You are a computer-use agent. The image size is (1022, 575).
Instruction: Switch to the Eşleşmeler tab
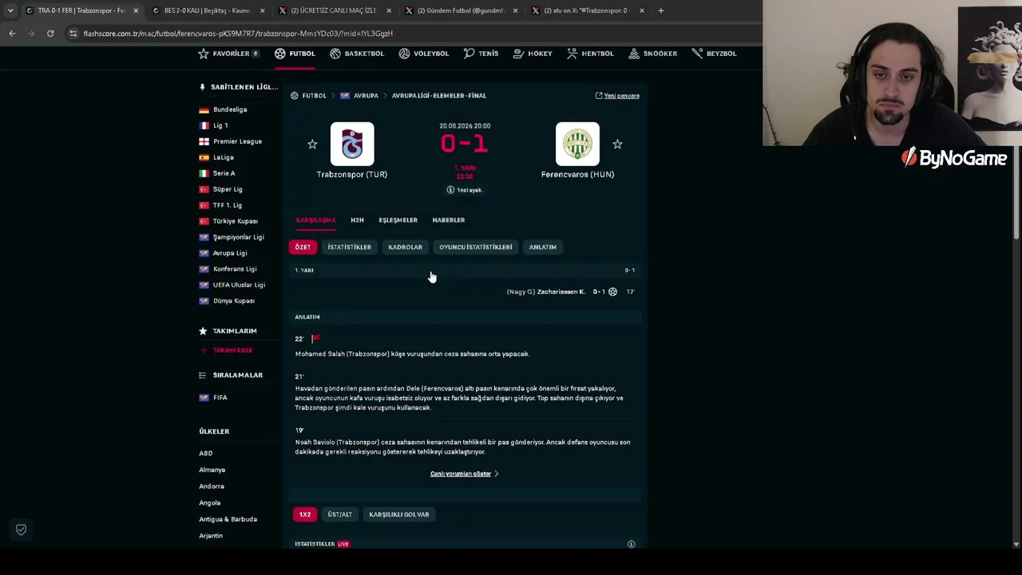[x=398, y=220]
